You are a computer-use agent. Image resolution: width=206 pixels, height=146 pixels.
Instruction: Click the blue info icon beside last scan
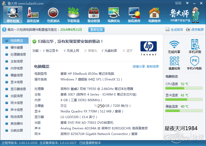point(4,29)
